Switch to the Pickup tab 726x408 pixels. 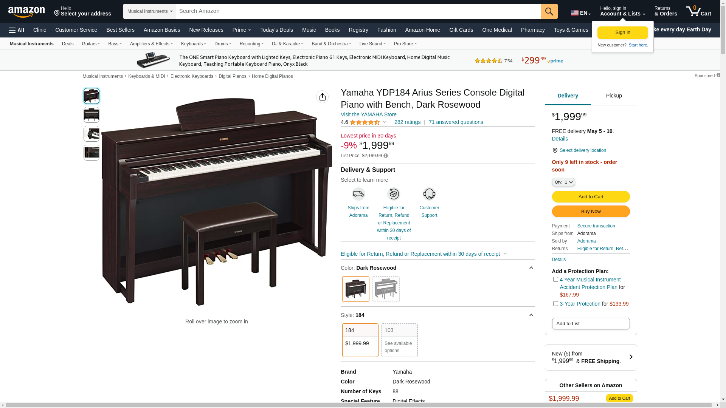tap(614, 96)
